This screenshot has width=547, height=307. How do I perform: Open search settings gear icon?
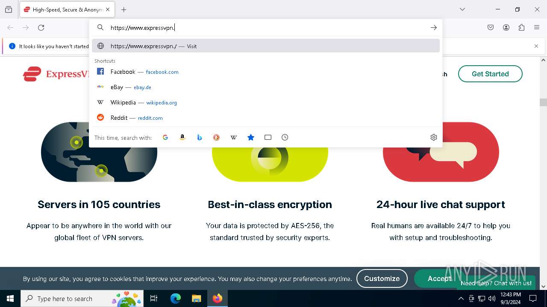click(434, 137)
